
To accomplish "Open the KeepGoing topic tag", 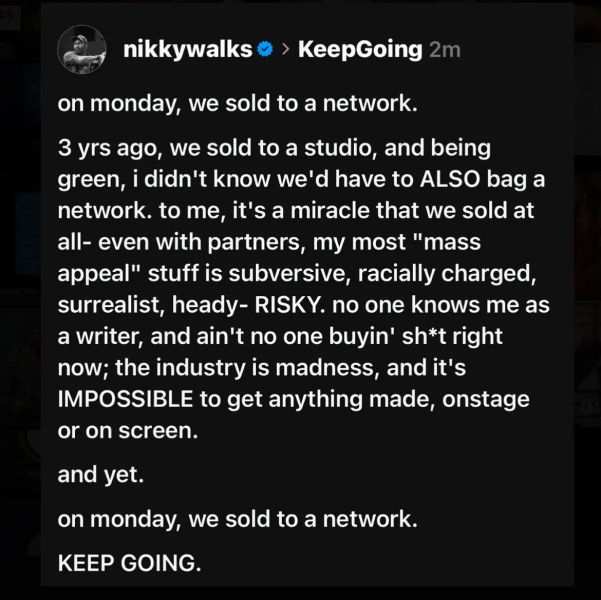I will [360, 49].
